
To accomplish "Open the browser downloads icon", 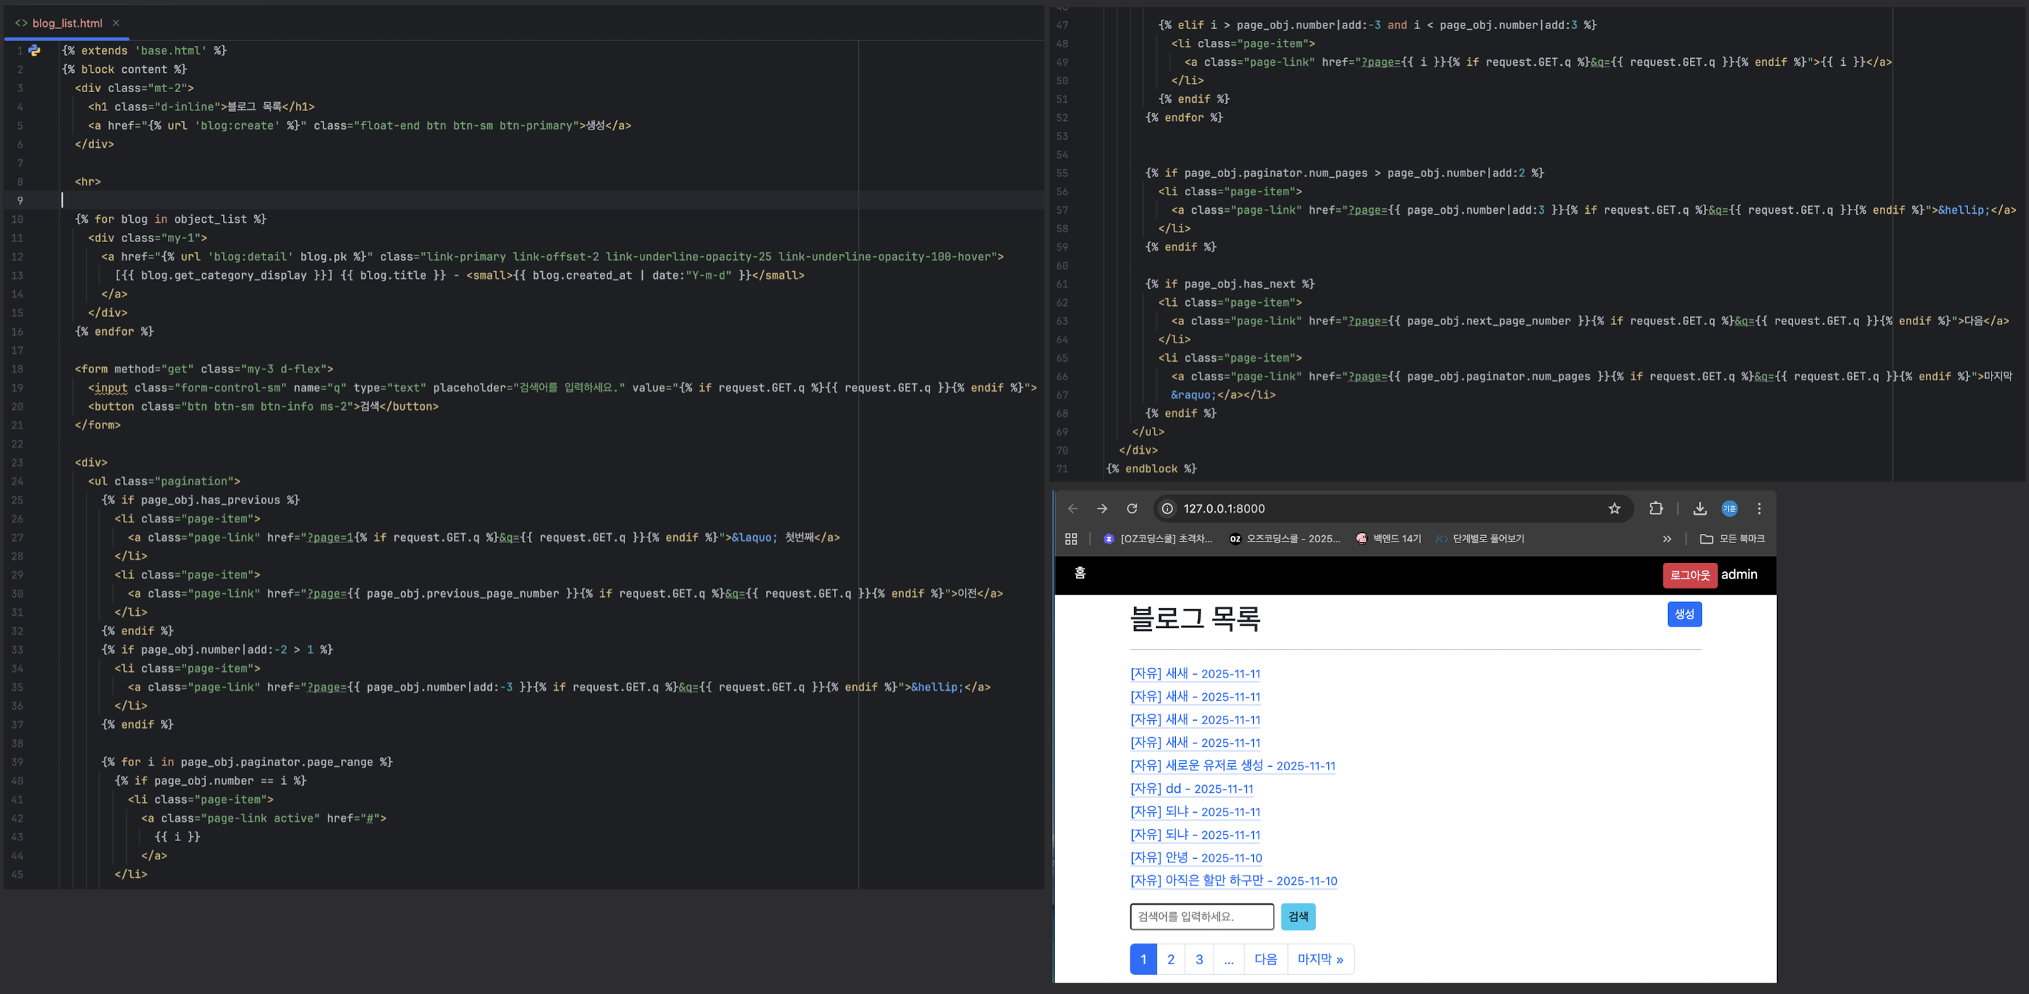I will 1700,509.
